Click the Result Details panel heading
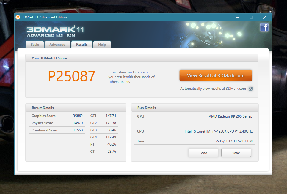The height and width of the screenshot is (194, 287). click(43, 108)
